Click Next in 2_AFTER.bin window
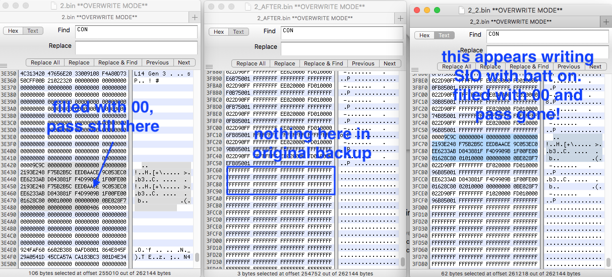Viewport: 612px width, 277px height. [x=390, y=63]
